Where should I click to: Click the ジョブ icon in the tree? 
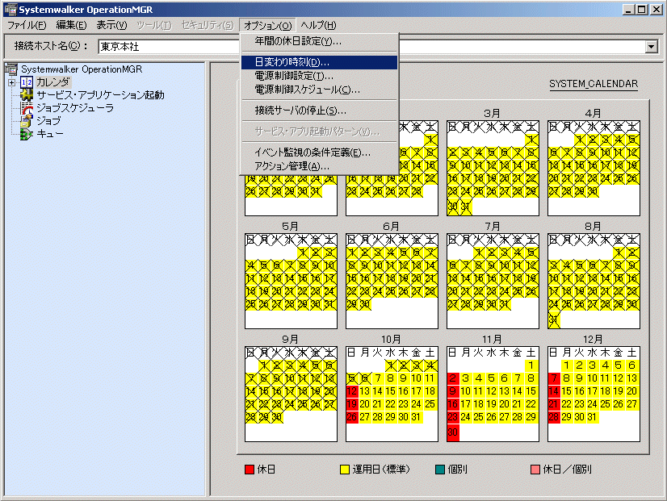(x=27, y=121)
